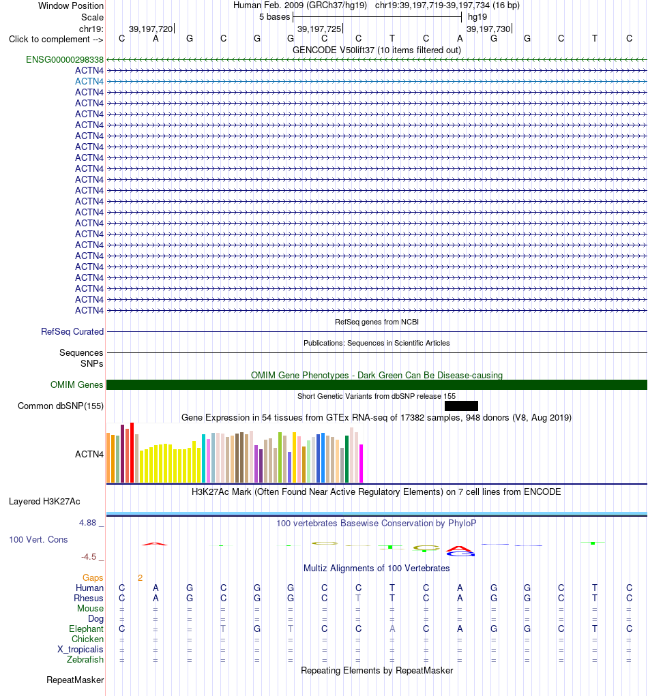The height and width of the screenshot is (696, 648).
Task: Click the 39,197,725 coordinate label
Action: click(x=319, y=29)
